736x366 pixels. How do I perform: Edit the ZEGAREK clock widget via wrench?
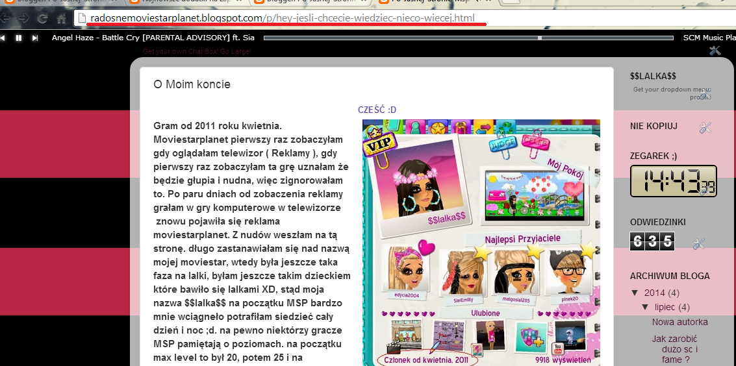(705, 189)
